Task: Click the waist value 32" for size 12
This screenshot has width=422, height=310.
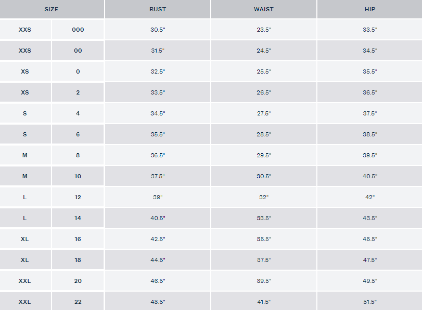Action: point(264,197)
